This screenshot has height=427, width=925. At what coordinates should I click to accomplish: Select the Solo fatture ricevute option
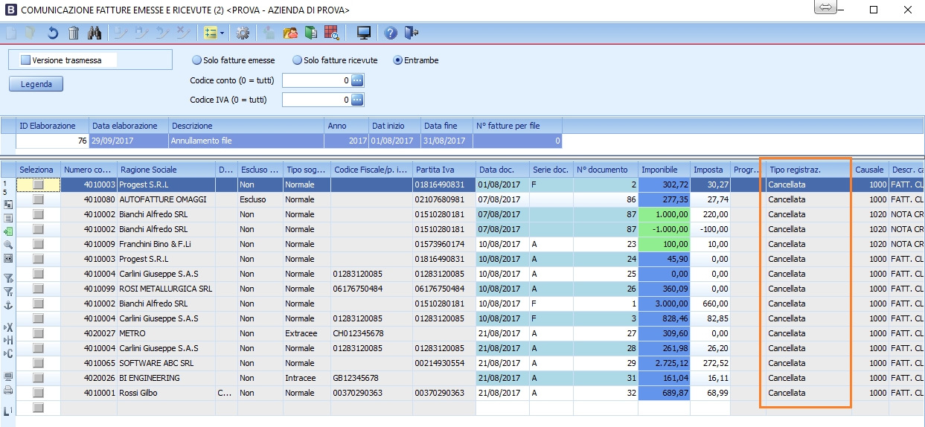point(297,60)
